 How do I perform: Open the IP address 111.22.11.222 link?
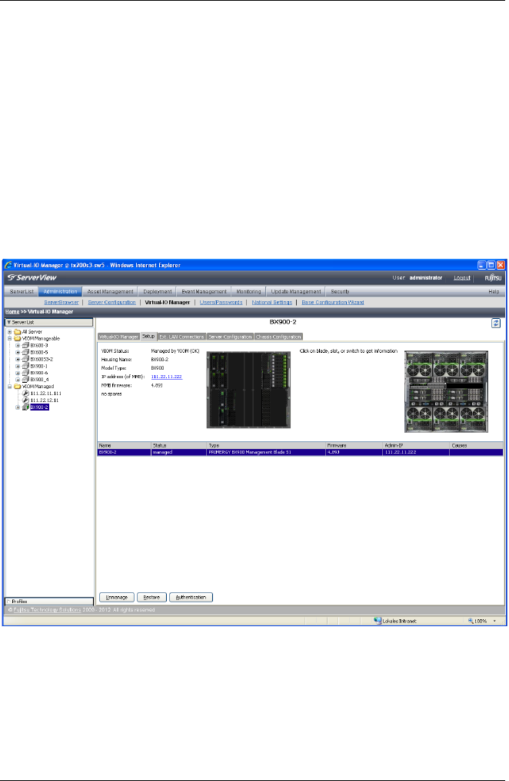click(x=167, y=377)
